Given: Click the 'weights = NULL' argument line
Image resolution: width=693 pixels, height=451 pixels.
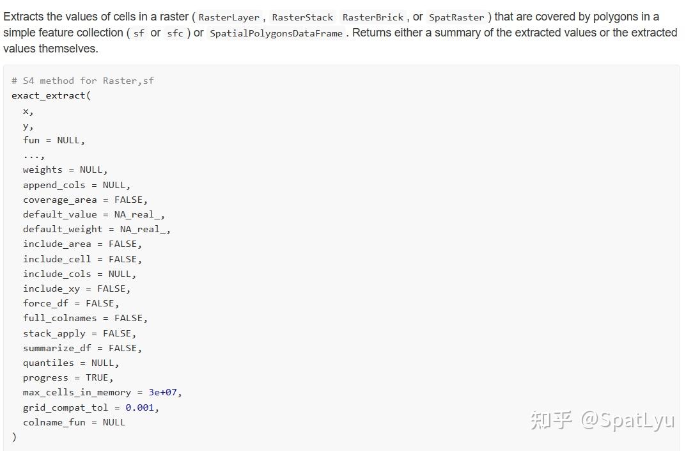Looking at the screenshot, I should (x=65, y=170).
